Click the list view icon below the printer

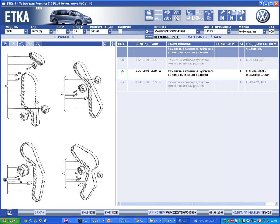(149, 18)
